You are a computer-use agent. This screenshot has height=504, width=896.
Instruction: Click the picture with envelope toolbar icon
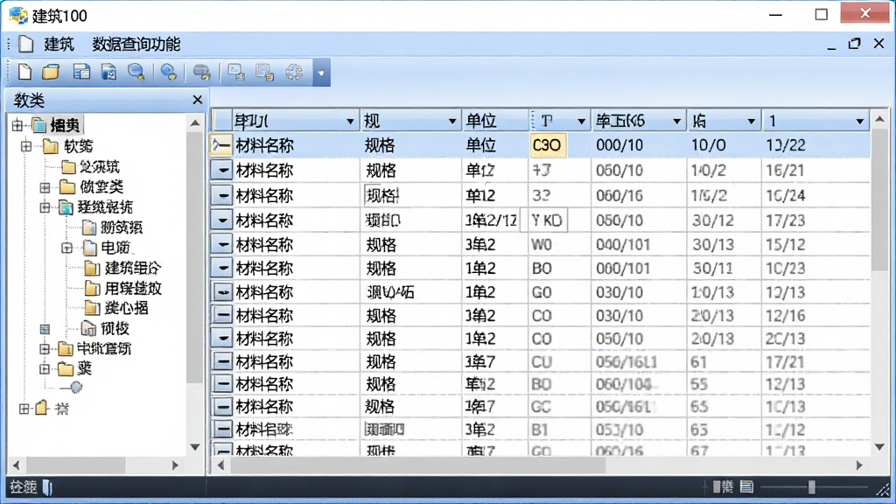coord(236,72)
